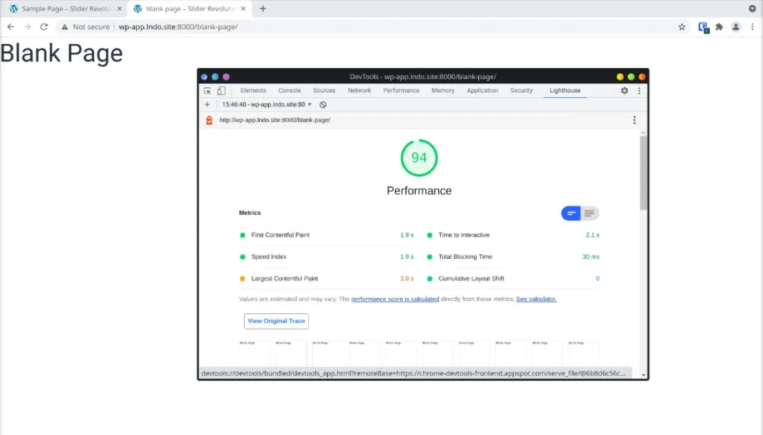
Task: Reload the blank page
Action: click(x=44, y=27)
